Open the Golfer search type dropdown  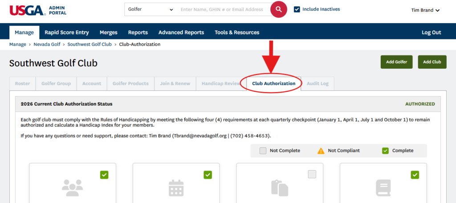tap(150, 9)
